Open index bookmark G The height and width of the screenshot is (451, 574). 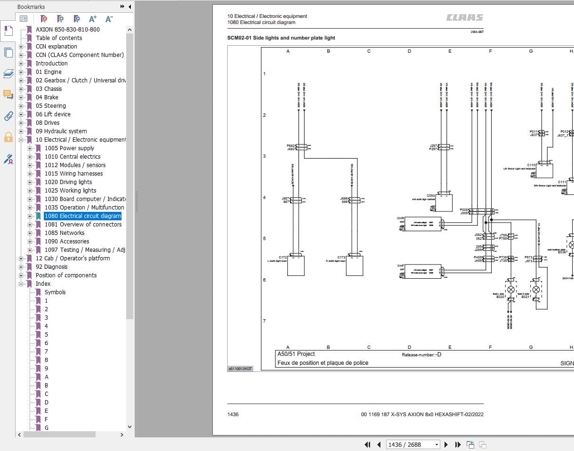pos(47,428)
